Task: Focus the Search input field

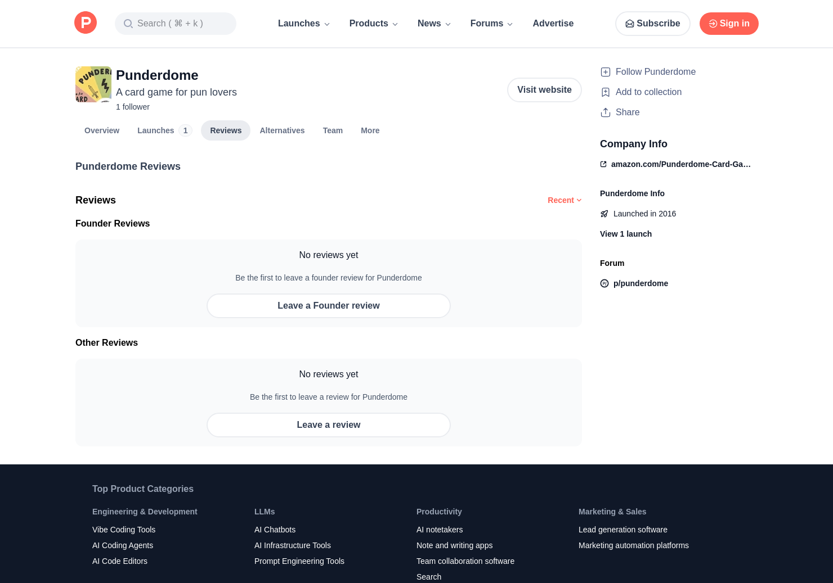Action: click(x=176, y=24)
